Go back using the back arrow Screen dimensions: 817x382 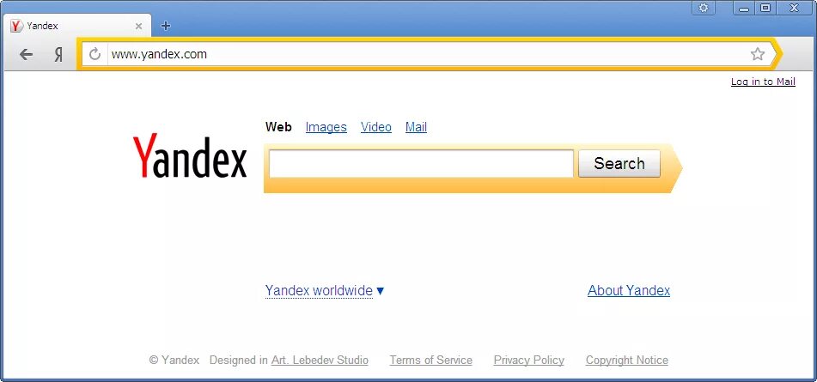26,54
